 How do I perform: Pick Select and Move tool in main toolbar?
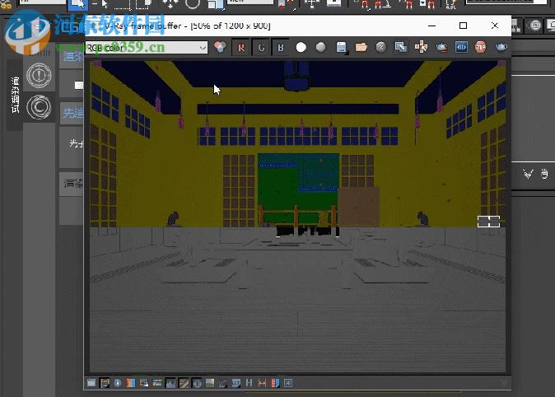[x=170, y=4]
